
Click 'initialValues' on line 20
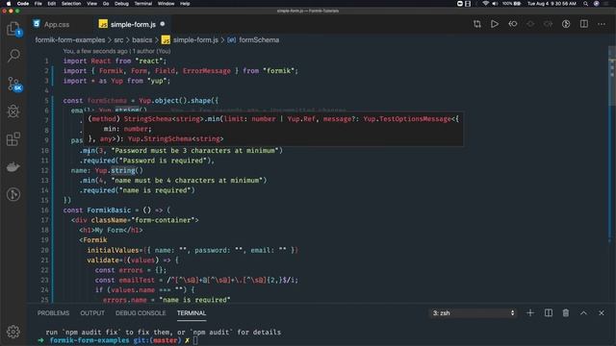113,250
